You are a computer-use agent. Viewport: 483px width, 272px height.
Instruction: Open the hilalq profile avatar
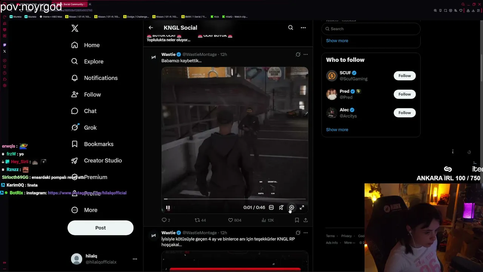[77, 259]
